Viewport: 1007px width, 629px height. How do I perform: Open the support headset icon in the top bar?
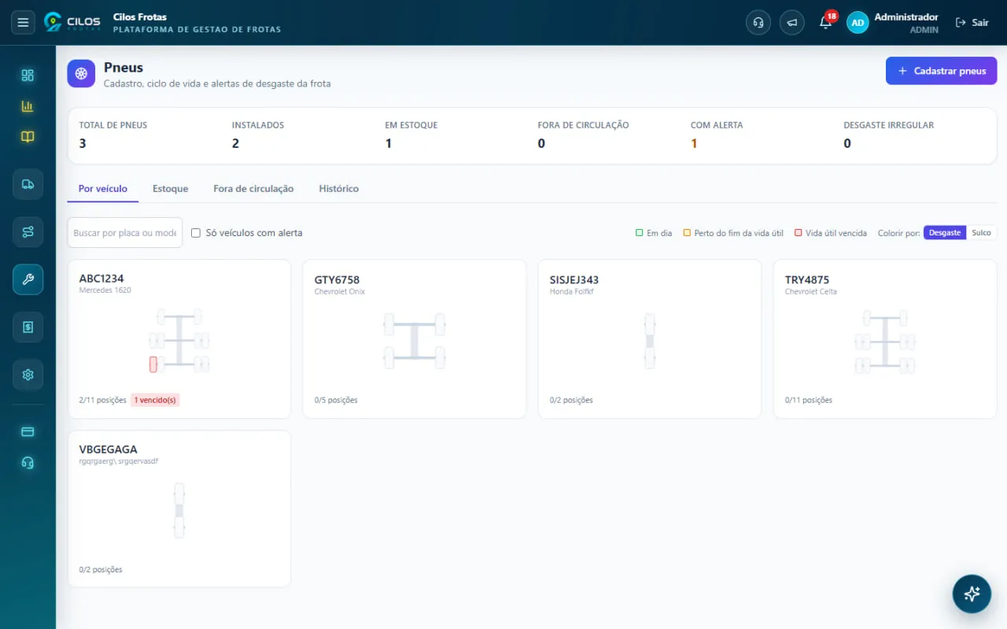tap(758, 23)
